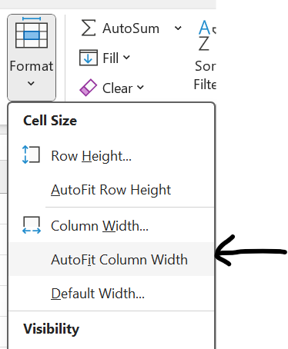Choose AutoFit Column Width
Image resolution: width=288 pixels, height=349 pixels.
[112, 259]
